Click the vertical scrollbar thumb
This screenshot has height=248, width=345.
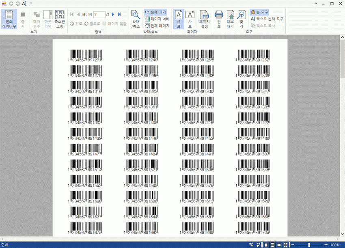point(342,59)
